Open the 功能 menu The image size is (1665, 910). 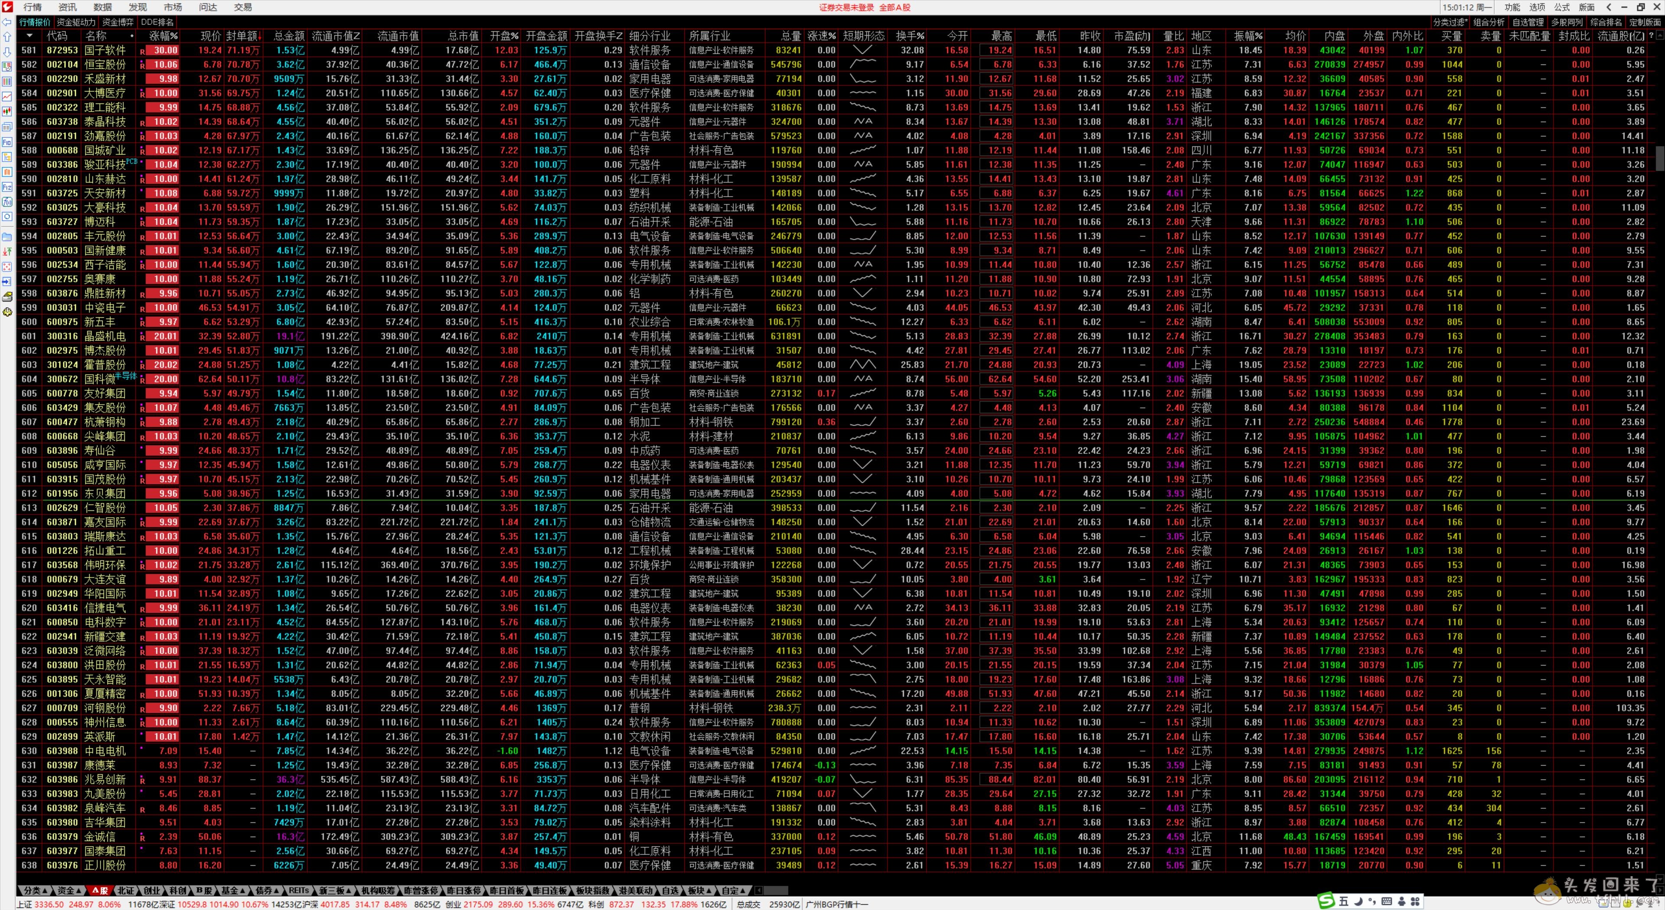click(1512, 7)
